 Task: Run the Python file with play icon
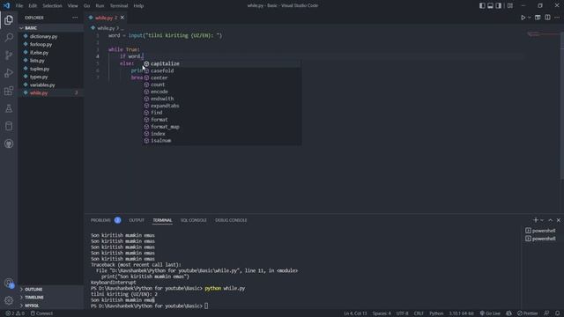tap(523, 18)
